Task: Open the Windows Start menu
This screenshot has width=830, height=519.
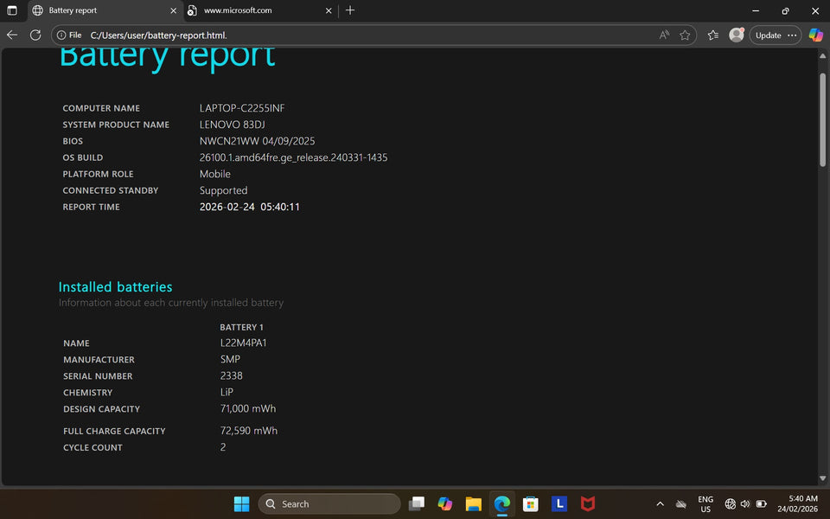Action: click(241, 504)
